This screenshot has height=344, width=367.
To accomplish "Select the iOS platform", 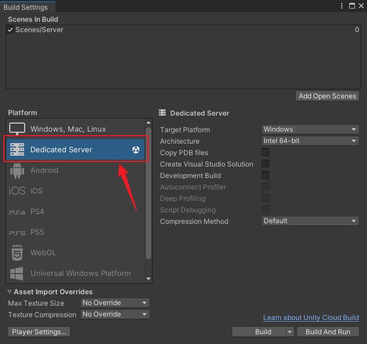I will point(76,191).
